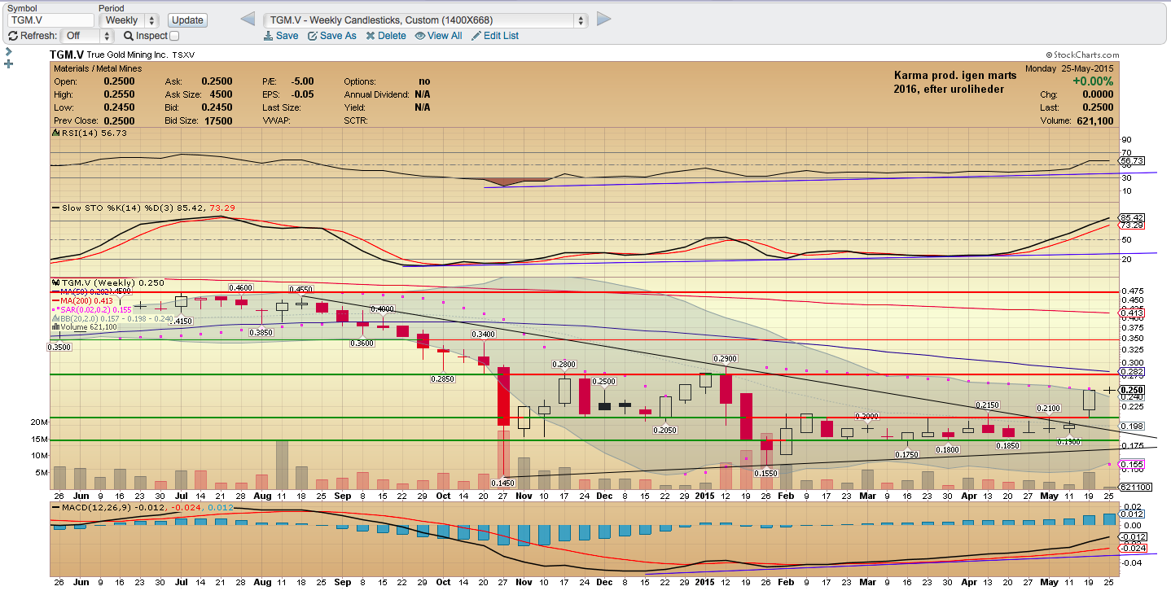
Task: Click the StockCharts.com watermark link
Action: 1084,55
